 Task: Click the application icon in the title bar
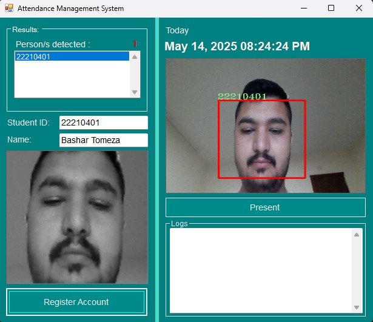click(8, 8)
